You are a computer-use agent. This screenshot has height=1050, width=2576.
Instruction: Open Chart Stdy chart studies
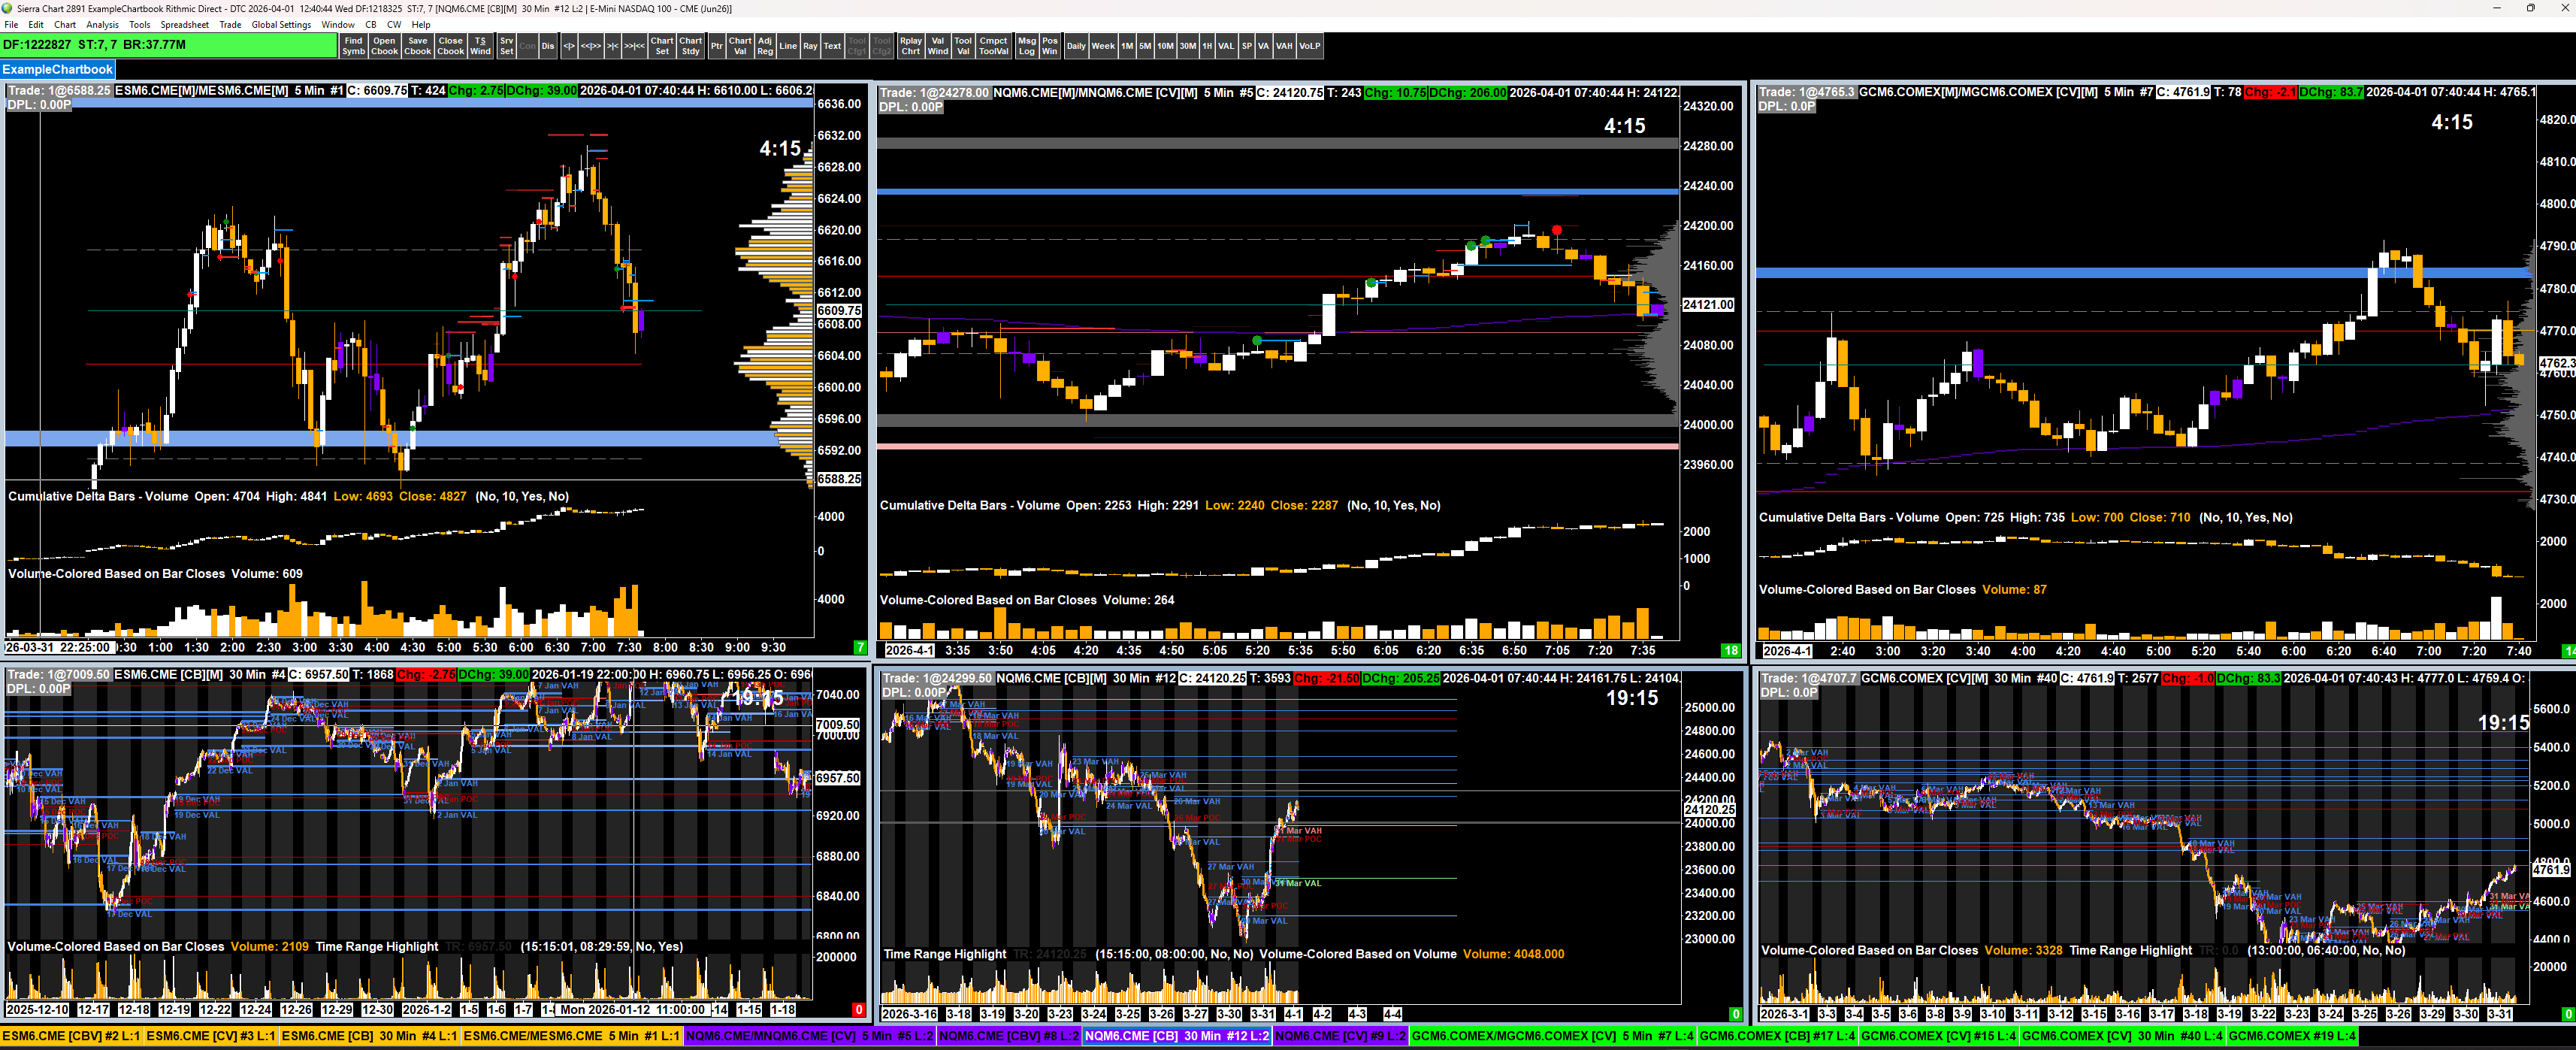coord(691,46)
